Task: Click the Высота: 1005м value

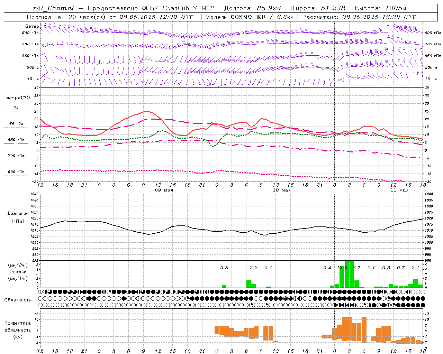Action: 380,8
